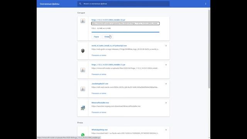This screenshot has height=139, width=247.
Task: Click the installer icon of MinecraftInstaller.msi
Action: (83, 108)
